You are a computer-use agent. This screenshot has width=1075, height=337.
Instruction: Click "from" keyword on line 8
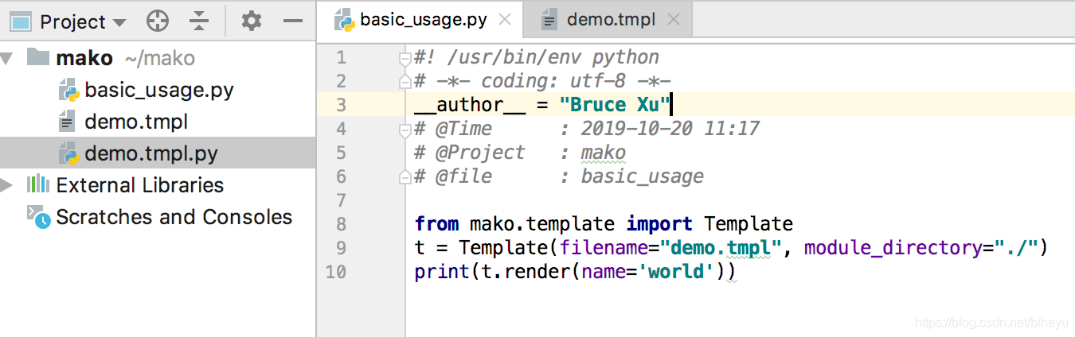pyautogui.click(x=436, y=224)
